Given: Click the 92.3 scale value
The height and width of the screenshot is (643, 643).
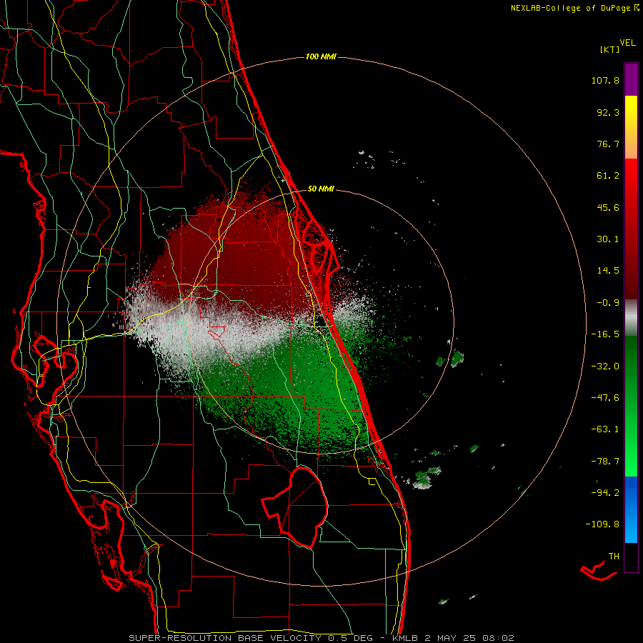Looking at the screenshot, I should [608, 112].
